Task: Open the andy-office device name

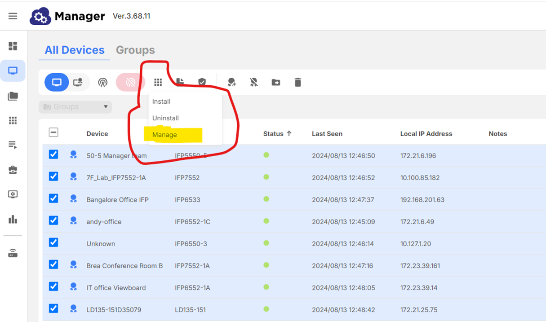Action: [x=104, y=222]
